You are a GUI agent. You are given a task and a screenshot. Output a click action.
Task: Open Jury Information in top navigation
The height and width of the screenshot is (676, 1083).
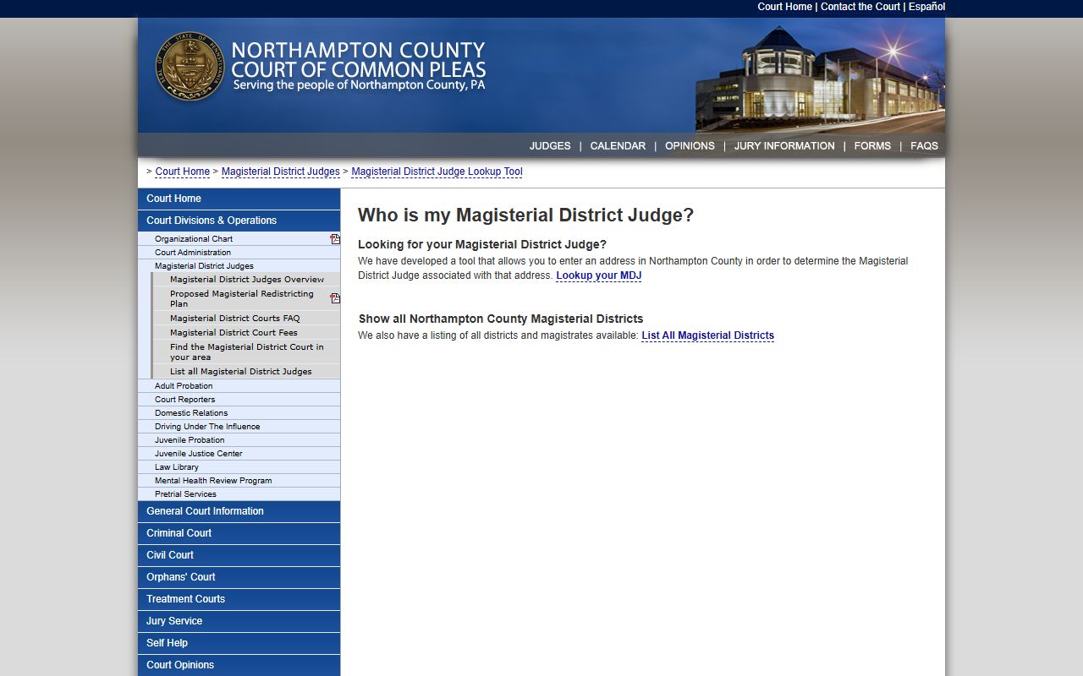pos(784,146)
